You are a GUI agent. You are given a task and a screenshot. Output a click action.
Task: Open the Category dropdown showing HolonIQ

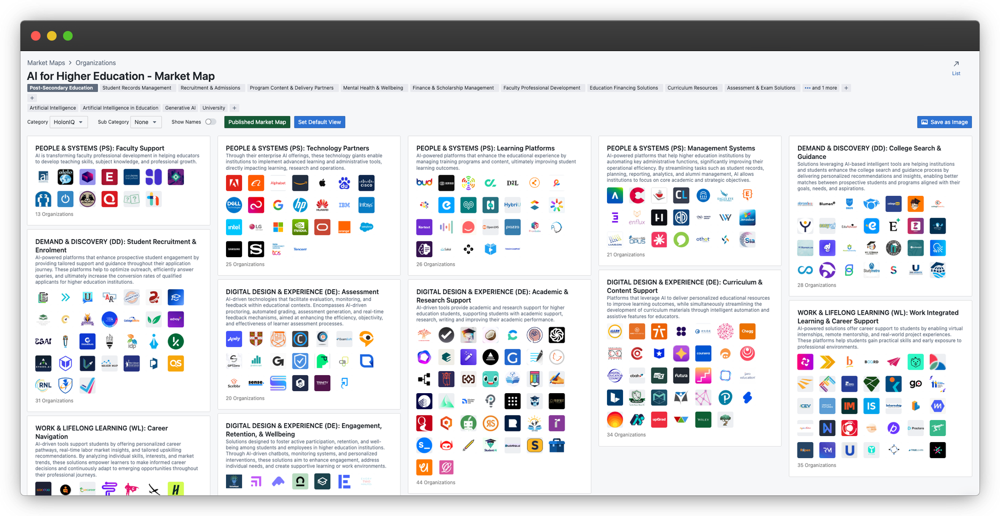(x=69, y=122)
